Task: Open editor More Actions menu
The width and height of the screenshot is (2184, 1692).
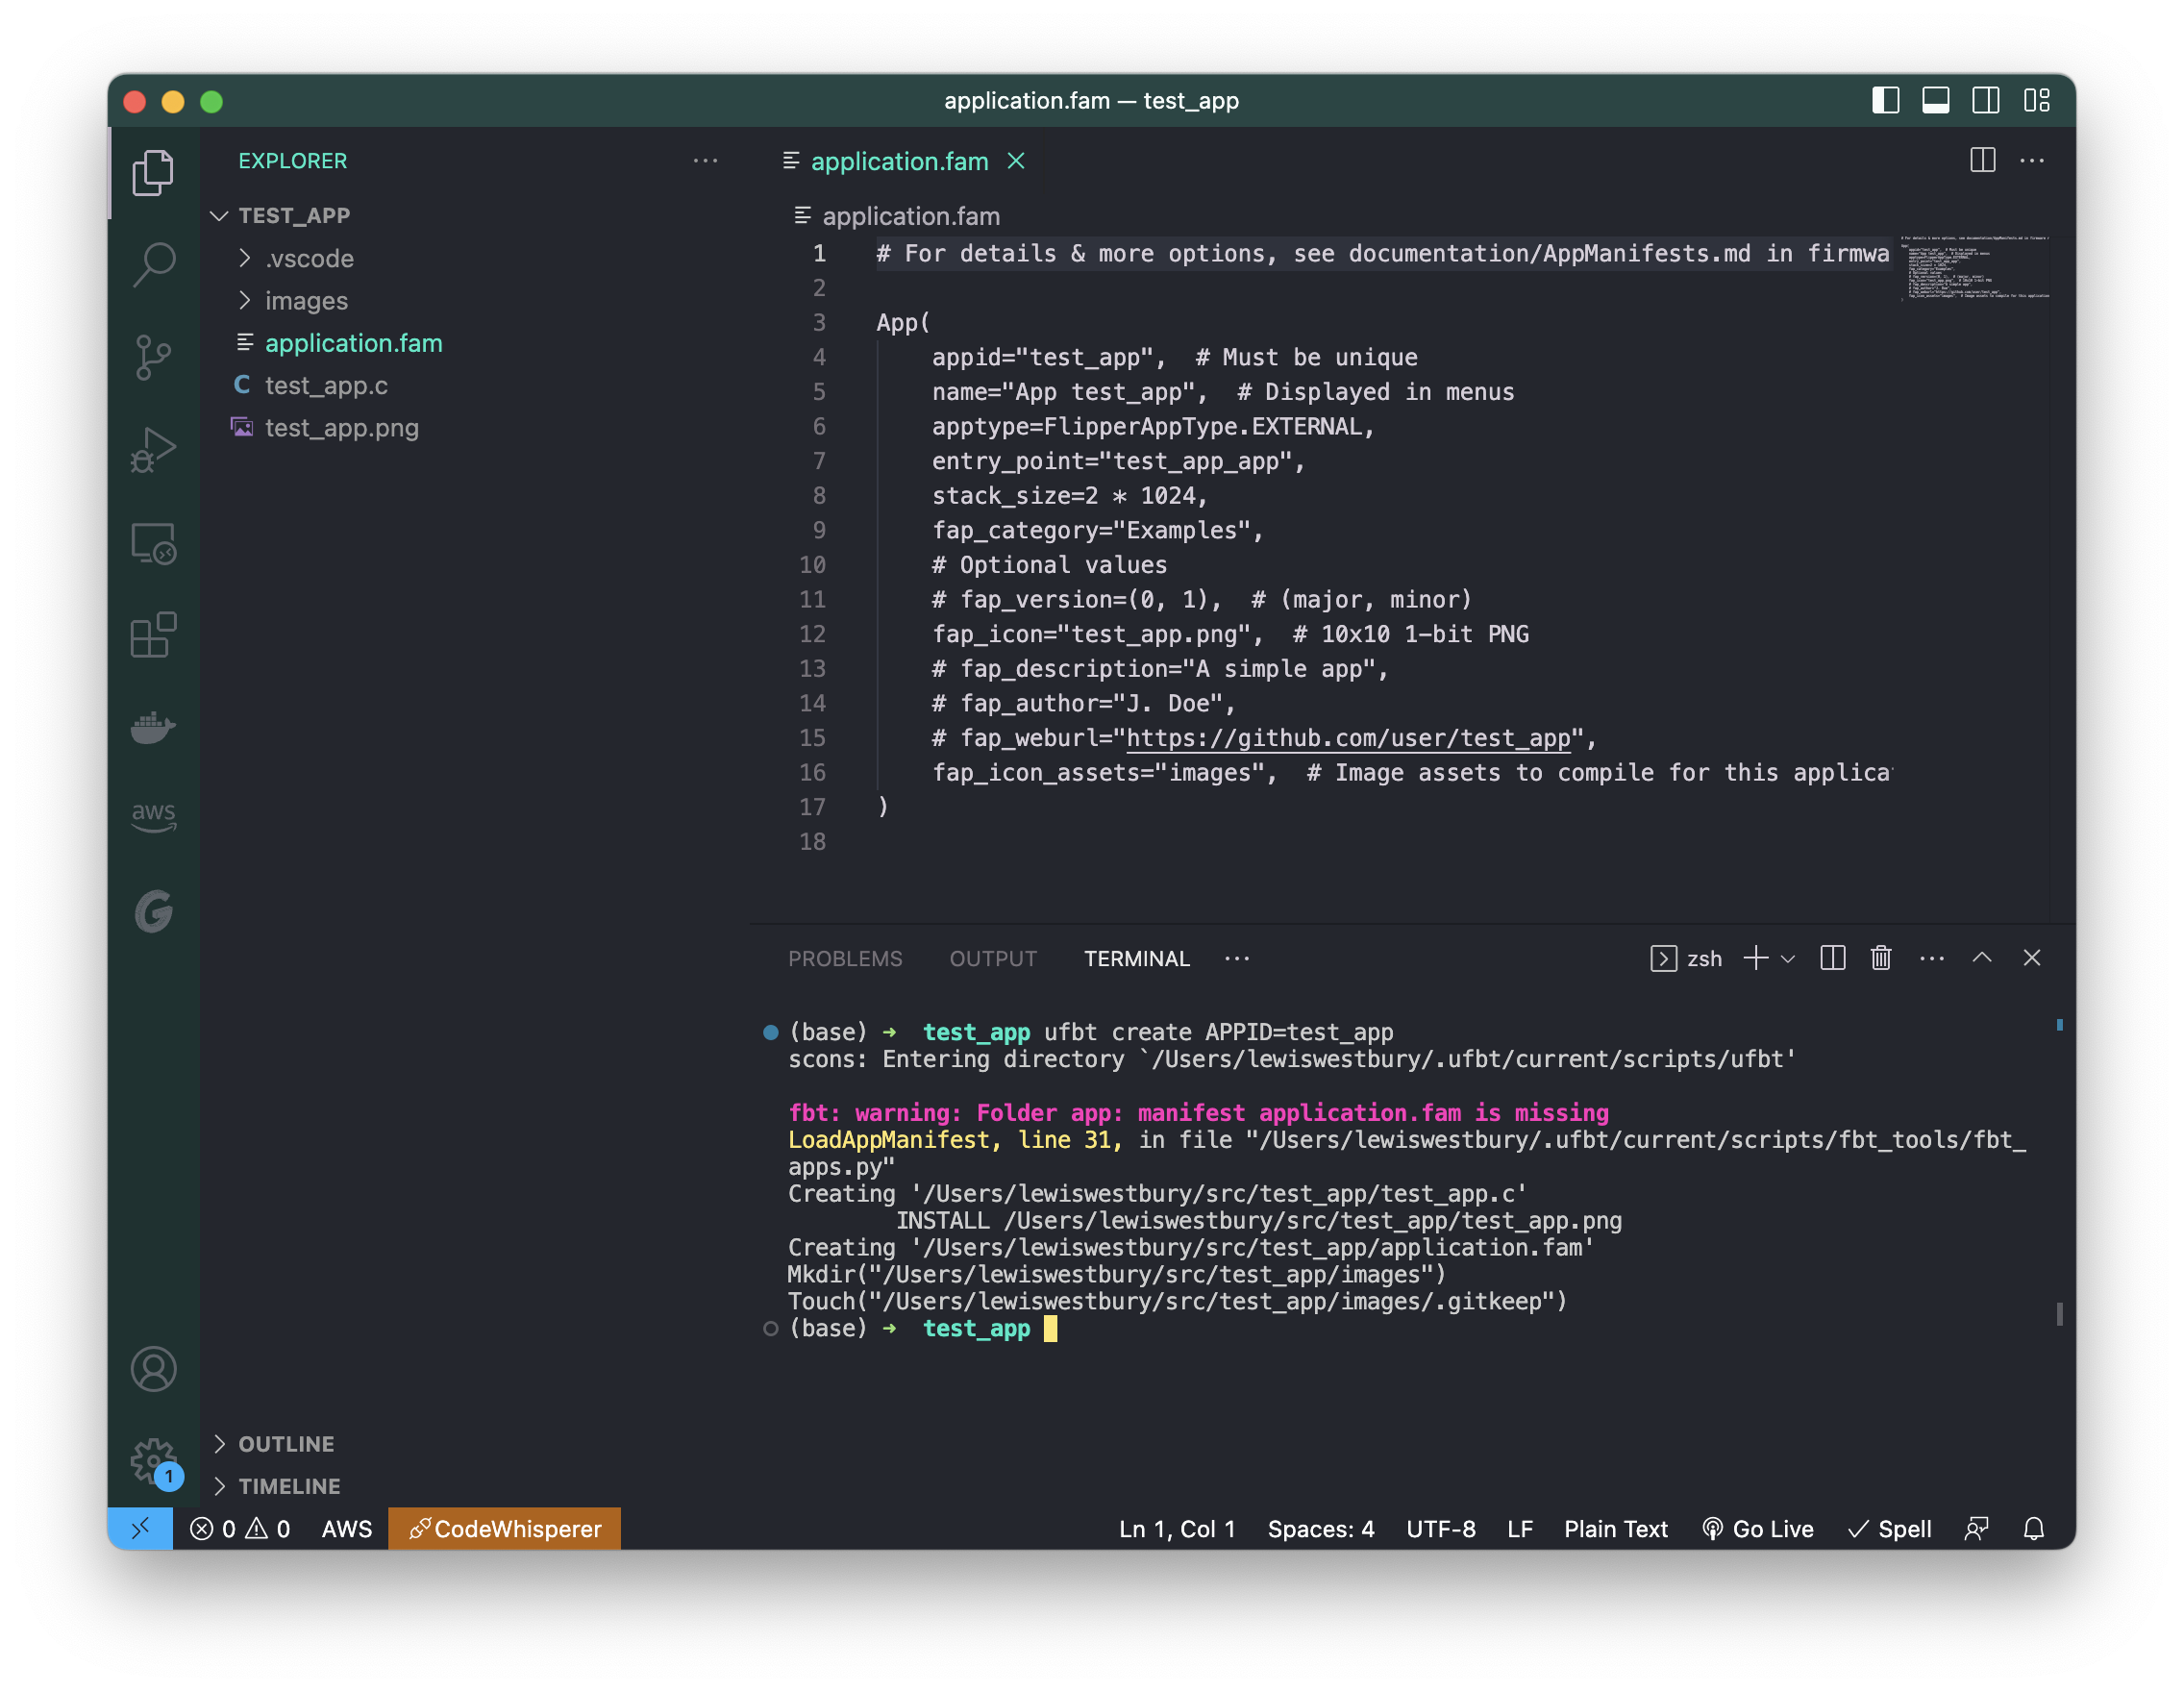Action: pyautogui.click(x=2032, y=160)
